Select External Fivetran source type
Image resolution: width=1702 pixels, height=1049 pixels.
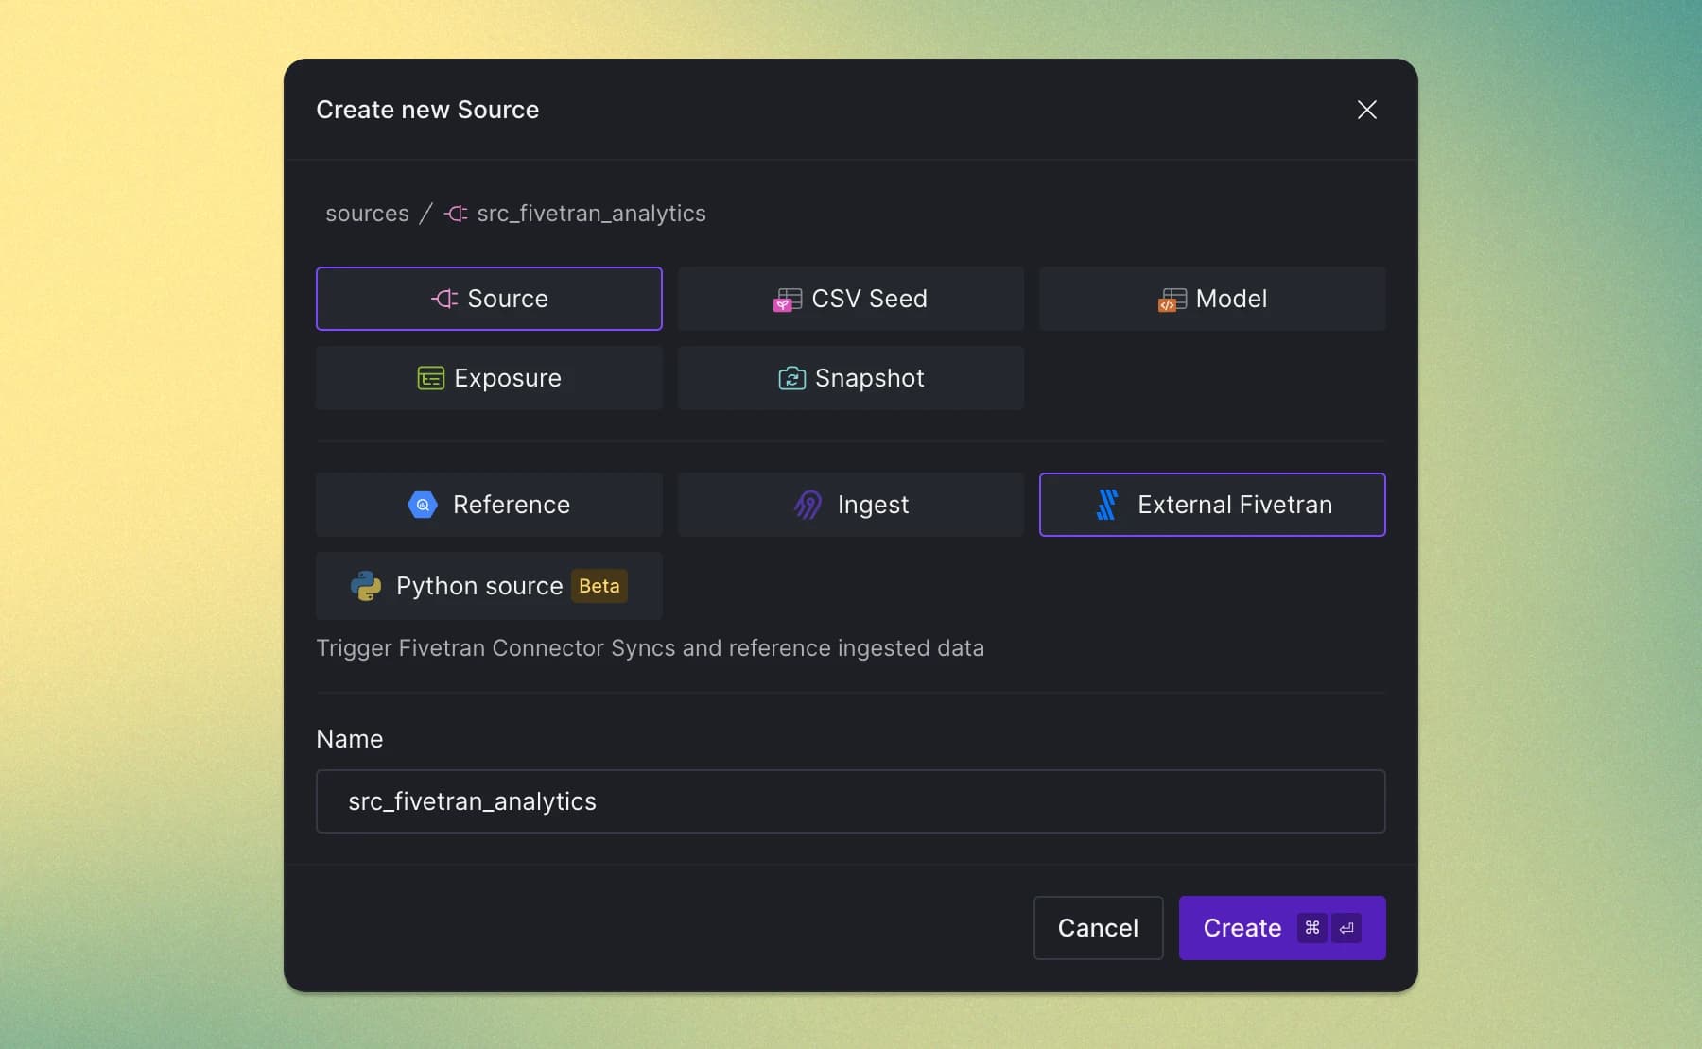pyautogui.click(x=1212, y=505)
